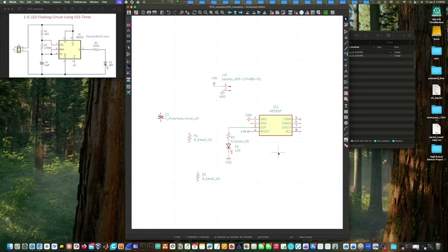Switch units to inches
Screen dimensions: 448x252
(128, 30)
